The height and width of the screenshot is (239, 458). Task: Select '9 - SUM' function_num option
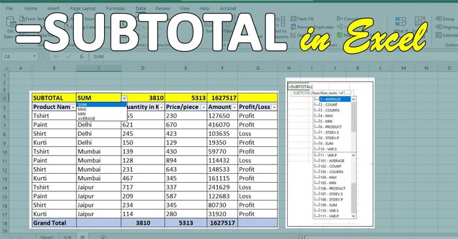[x=332, y=144]
